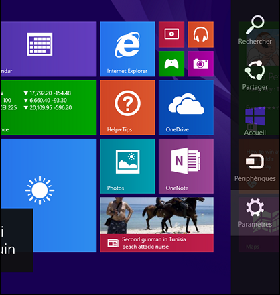Open the OneNote tile

coord(186,166)
